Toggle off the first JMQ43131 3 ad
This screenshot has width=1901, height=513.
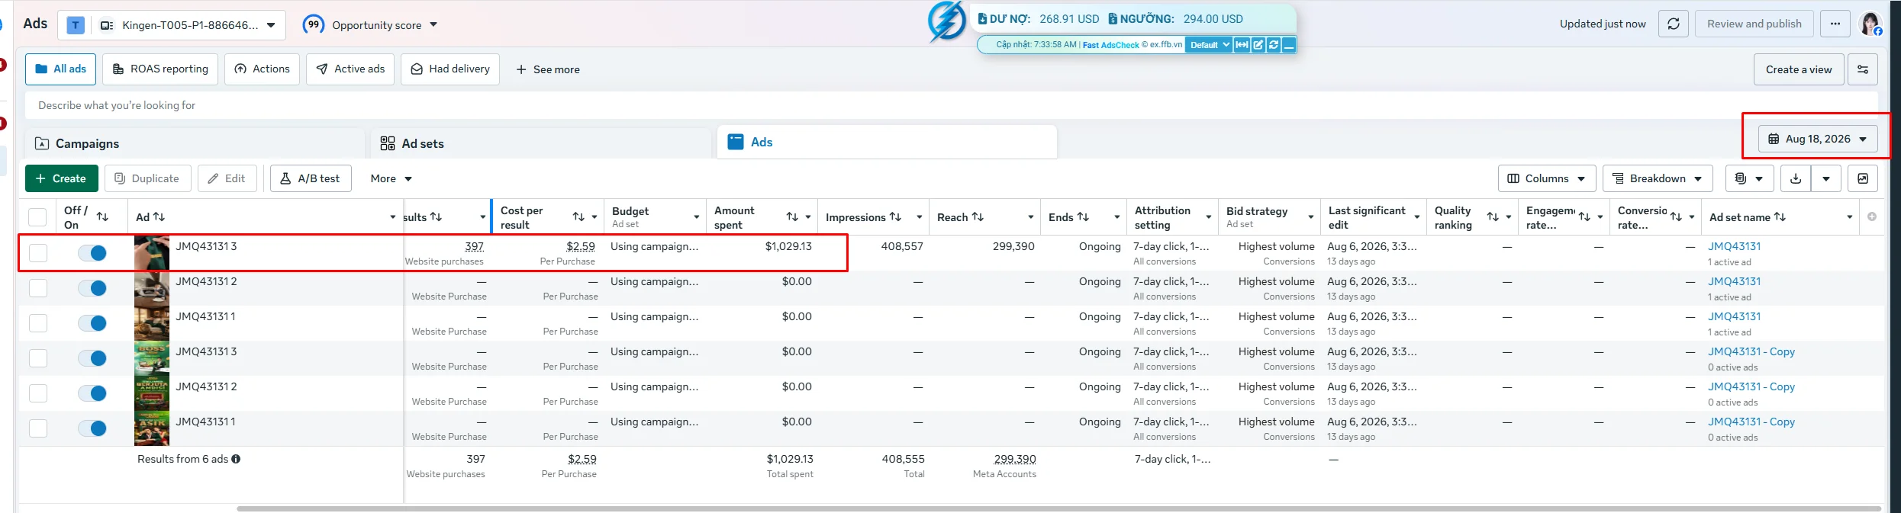point(92,253)
